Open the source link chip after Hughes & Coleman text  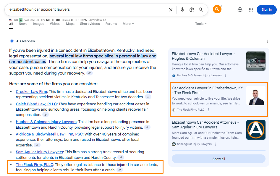tap(147, 127)
